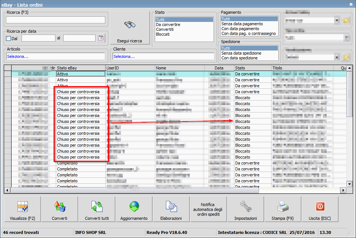The image size is (356, 238).
Task: Sort by the Nome column header
Action: 180,68
